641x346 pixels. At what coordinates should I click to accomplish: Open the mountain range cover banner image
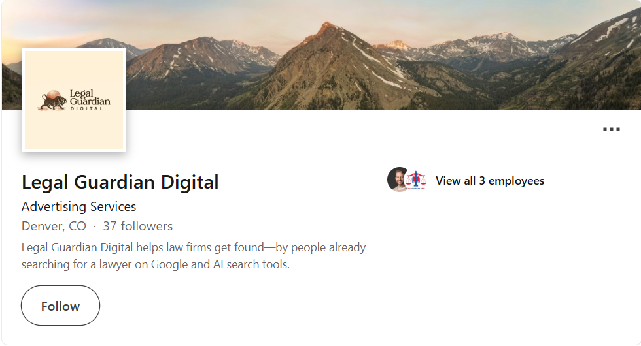point(321,55)
